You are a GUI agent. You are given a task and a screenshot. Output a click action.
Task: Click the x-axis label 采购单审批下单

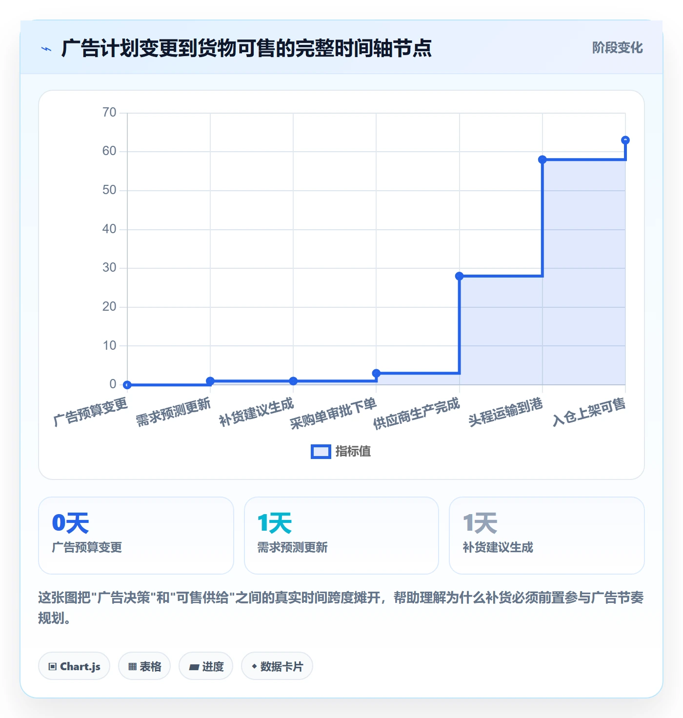pyautogui.click(x=334, y=413)
